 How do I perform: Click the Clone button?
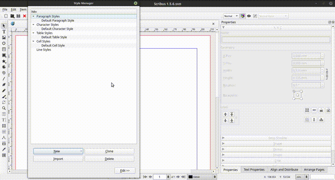[x=109, y=151]
